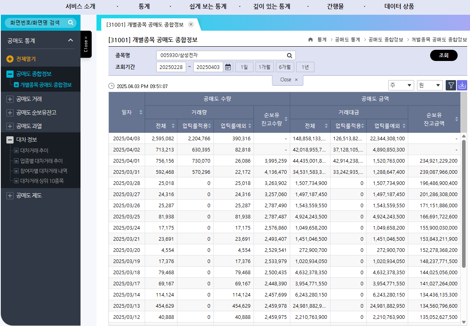This screenshot has height=326, width=470.
Task: Click the plus icon next to 전체열기
Action: click(10, 59)
